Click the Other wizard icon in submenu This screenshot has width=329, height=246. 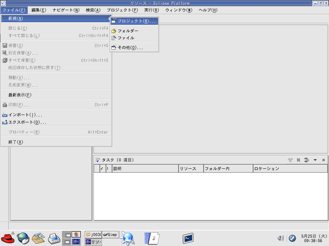click(x=114, y=47)
